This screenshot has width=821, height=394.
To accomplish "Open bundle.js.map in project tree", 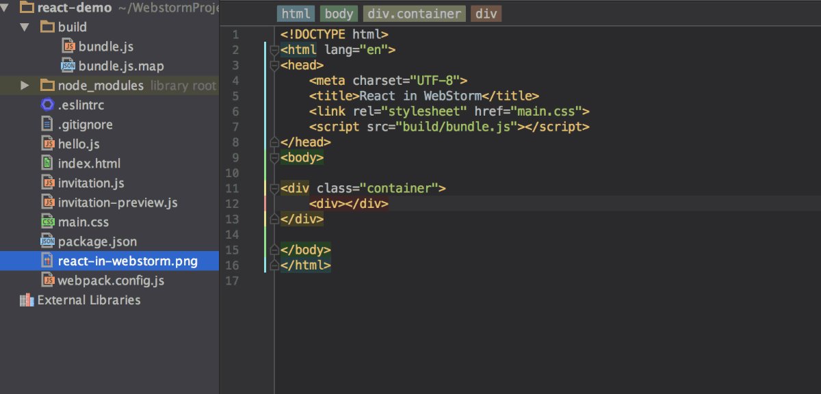I will point(121,66).
